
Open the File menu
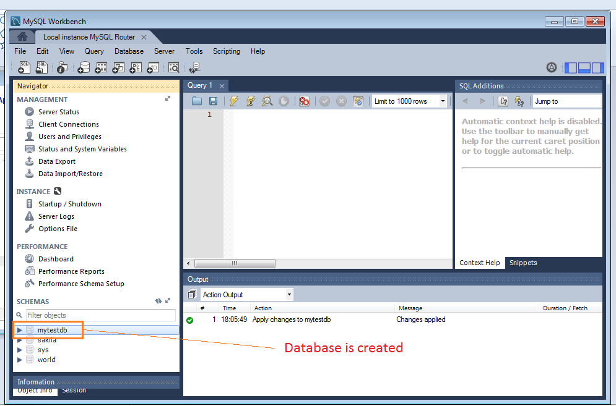pos(20,51)
